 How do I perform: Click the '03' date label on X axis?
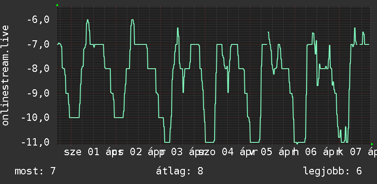pos(177,152)
